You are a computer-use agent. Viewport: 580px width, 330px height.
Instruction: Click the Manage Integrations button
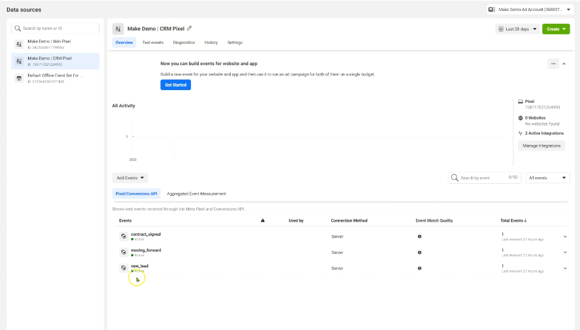542,146
